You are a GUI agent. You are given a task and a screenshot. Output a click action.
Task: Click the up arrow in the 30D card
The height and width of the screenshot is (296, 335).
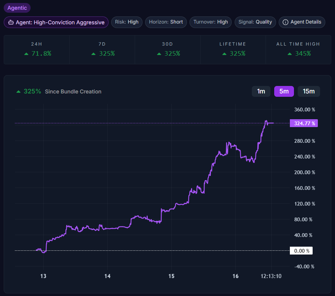coord(159,54)
